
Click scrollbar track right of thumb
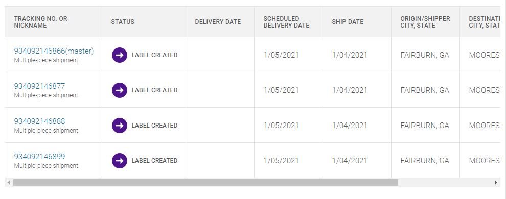(x=445, y=183)
